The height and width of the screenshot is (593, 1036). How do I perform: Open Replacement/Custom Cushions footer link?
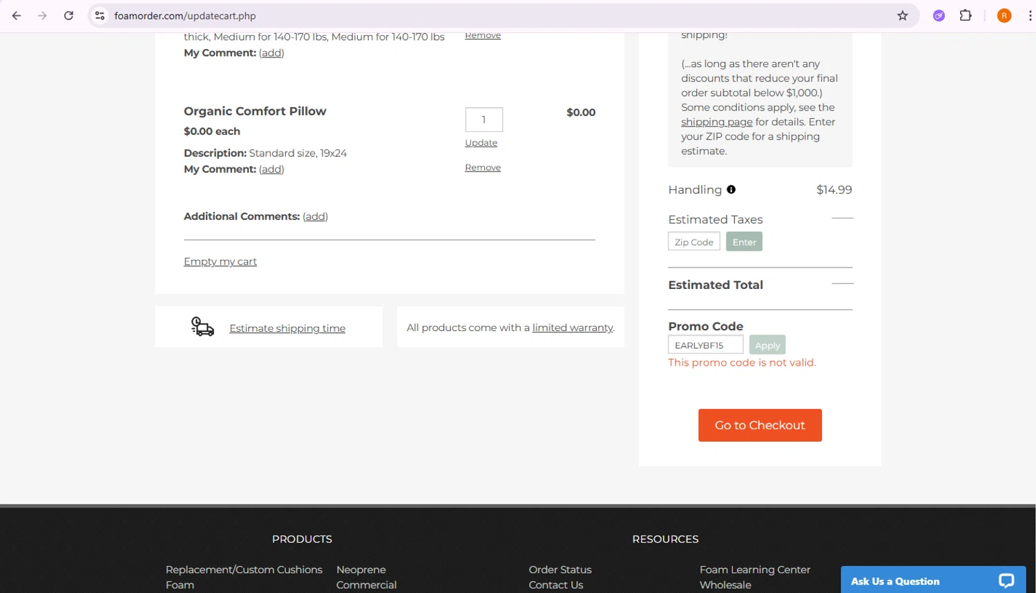point(244,570)
